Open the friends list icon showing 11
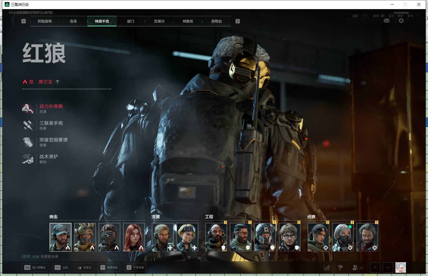Viewport: 428px width, 276px height. [357, 267]
